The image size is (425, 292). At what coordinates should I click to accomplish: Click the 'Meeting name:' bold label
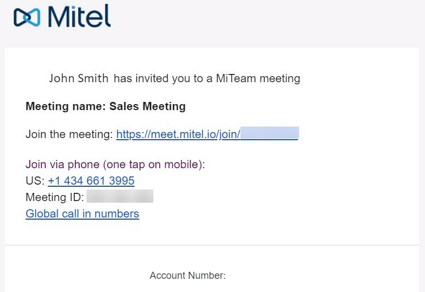coord(65,106)
